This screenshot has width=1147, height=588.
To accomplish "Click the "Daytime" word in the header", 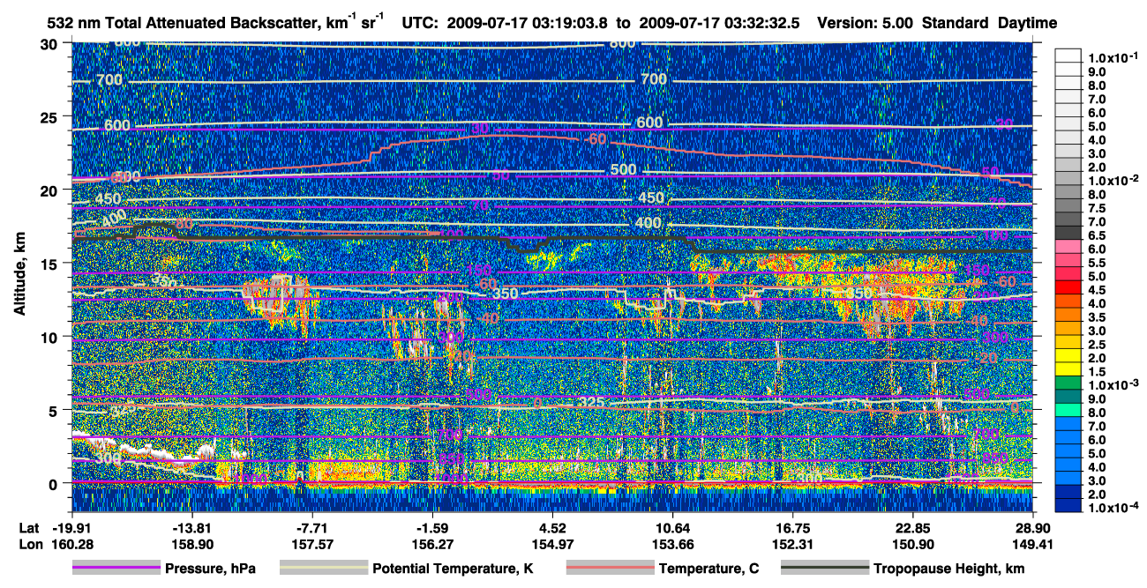I will point(1030,24).
